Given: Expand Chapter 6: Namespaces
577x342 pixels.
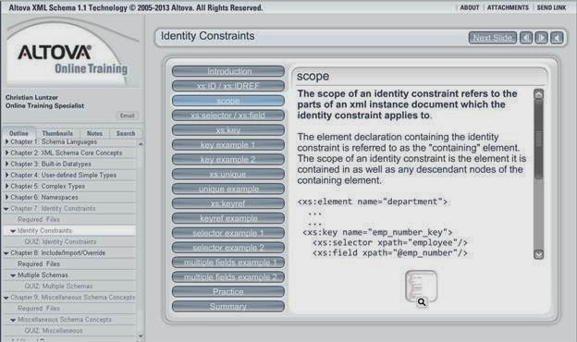Looking at the screenshot, I should [6, 197].
